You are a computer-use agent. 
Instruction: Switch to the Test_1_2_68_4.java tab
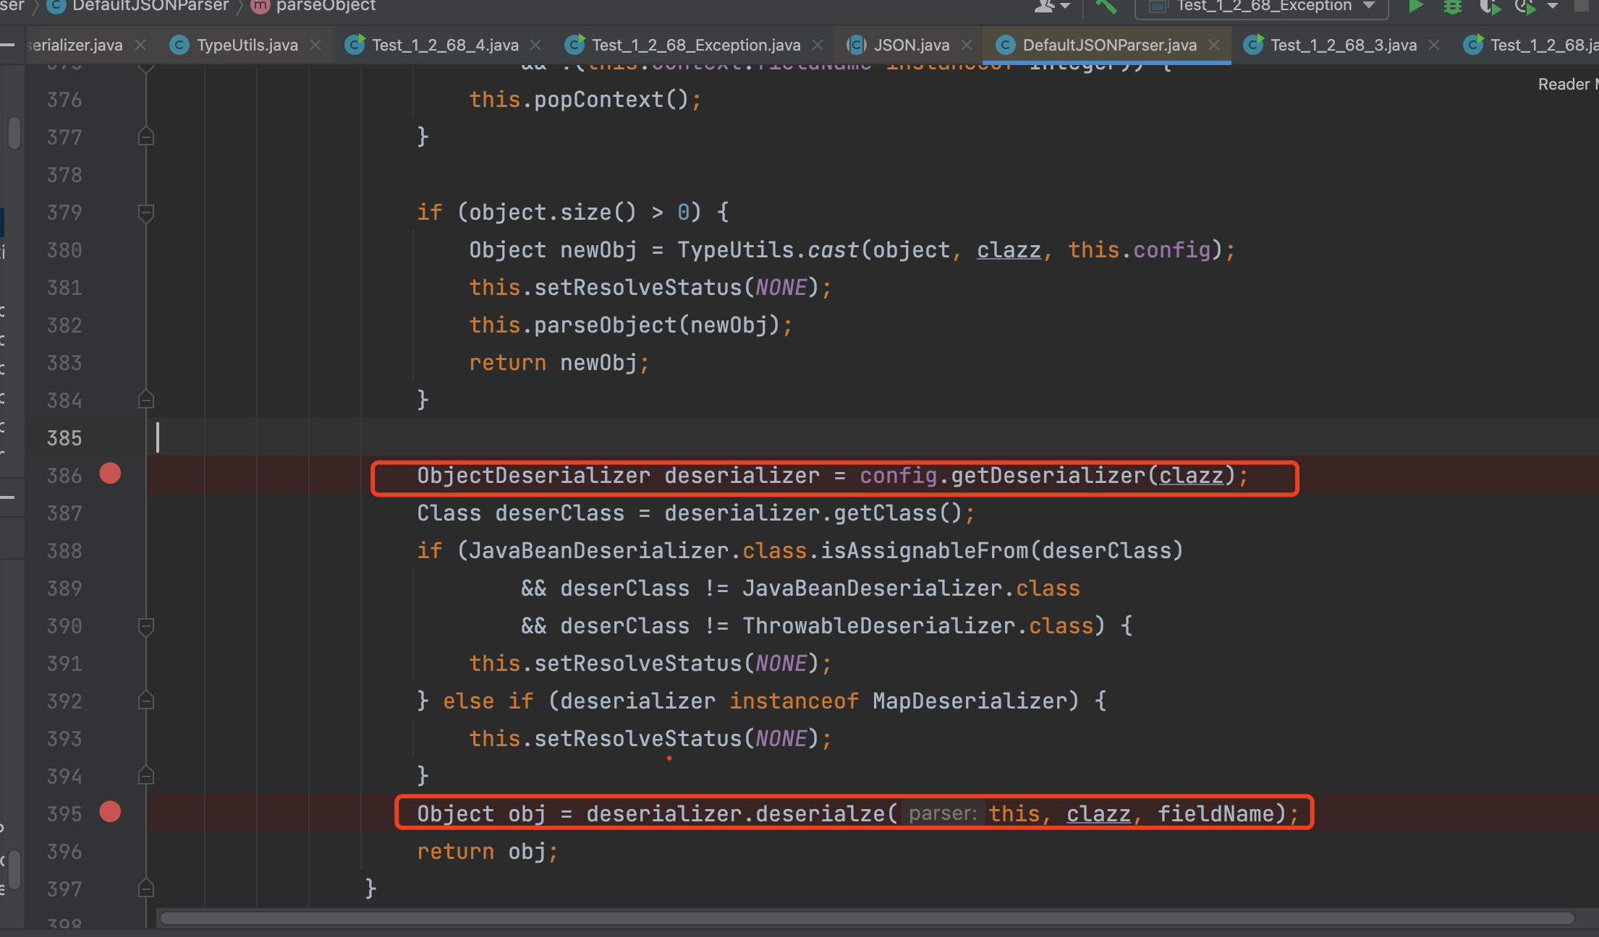pyautogui.click(x=444, y=45)
